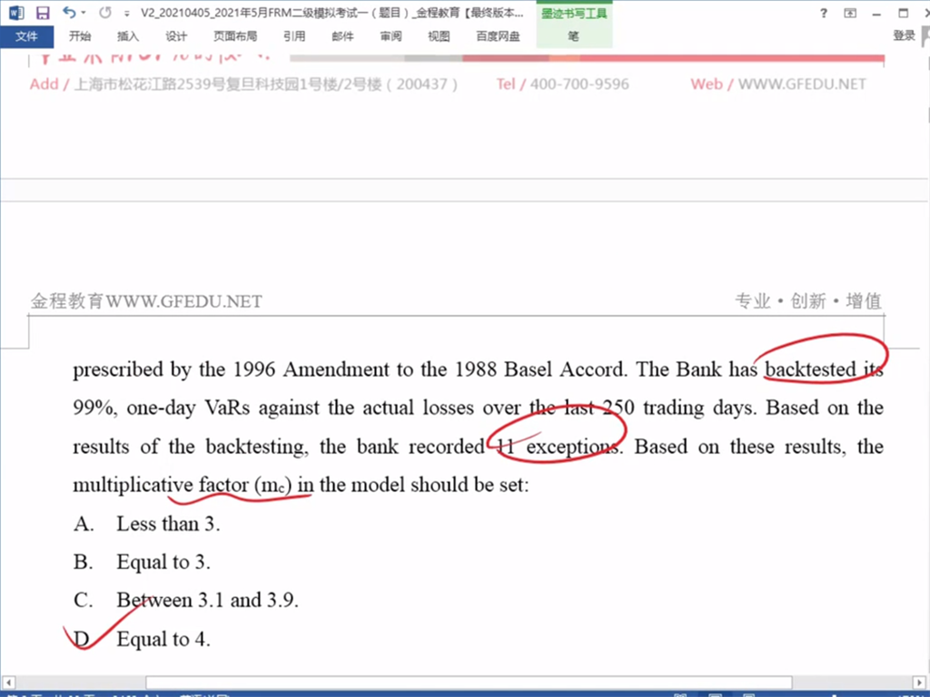This screenshot has height=697, width=930.
Task: Select the 审阅 (Review) ribbon tab
Action: [391, 36]
